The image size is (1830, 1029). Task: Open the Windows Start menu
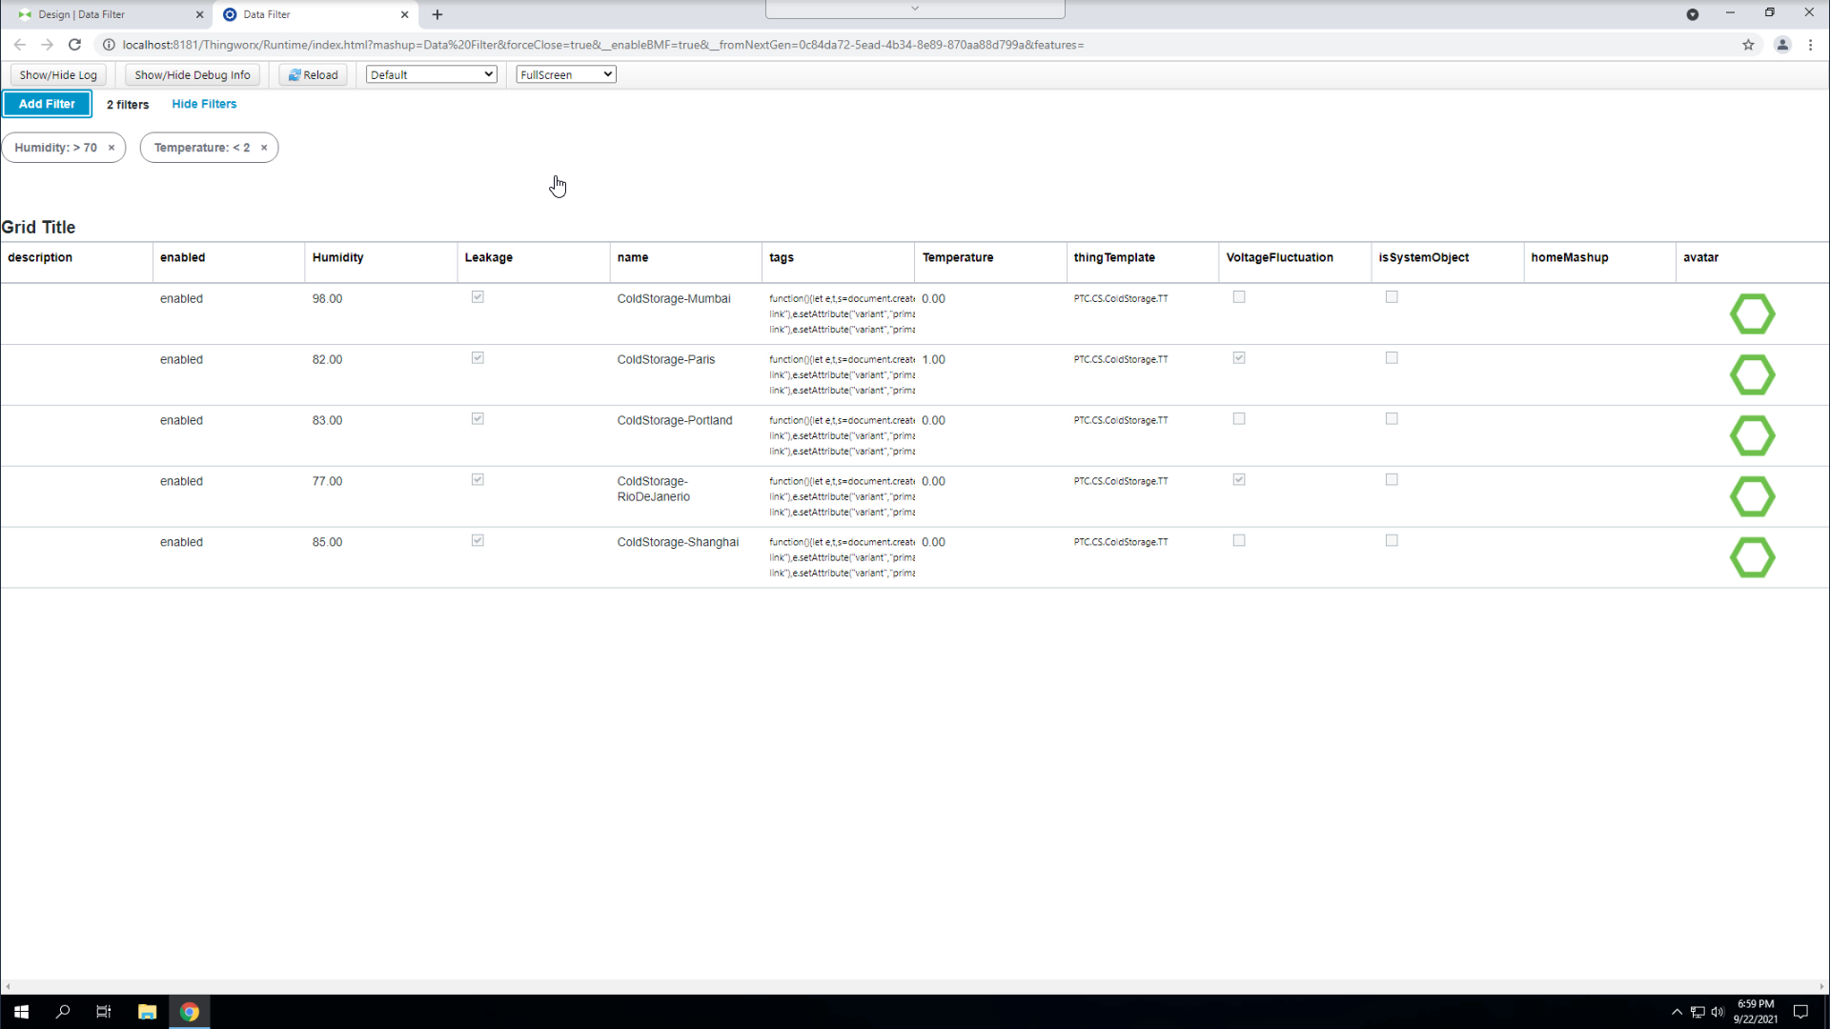point(21,1012)
